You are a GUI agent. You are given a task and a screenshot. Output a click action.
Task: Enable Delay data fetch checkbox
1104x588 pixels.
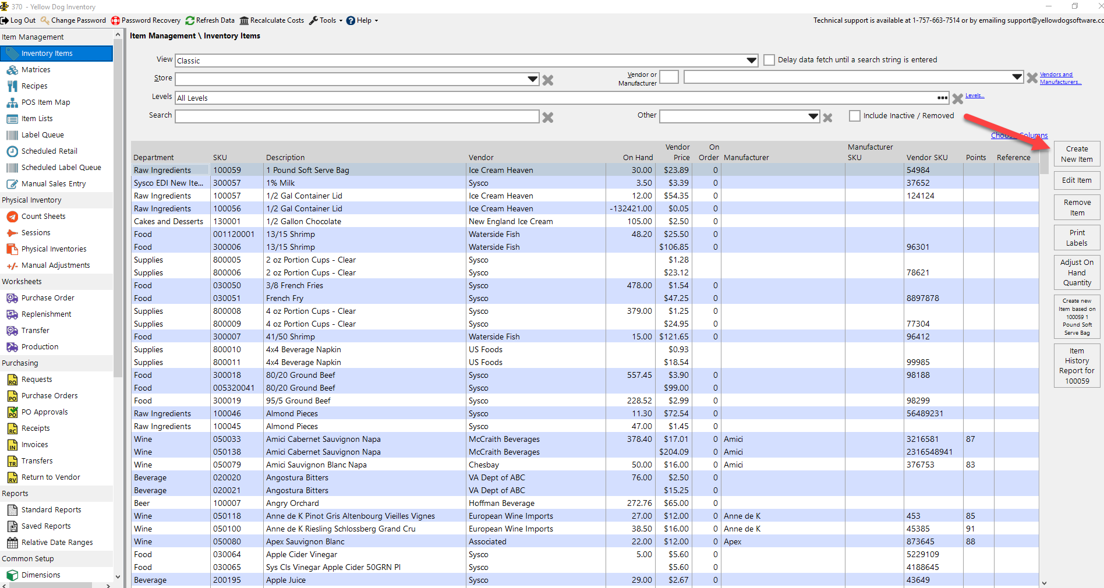pos(769,60)
